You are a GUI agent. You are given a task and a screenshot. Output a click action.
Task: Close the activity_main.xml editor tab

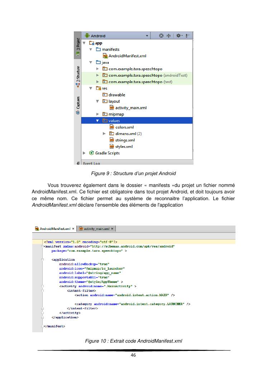coord(112,228)
